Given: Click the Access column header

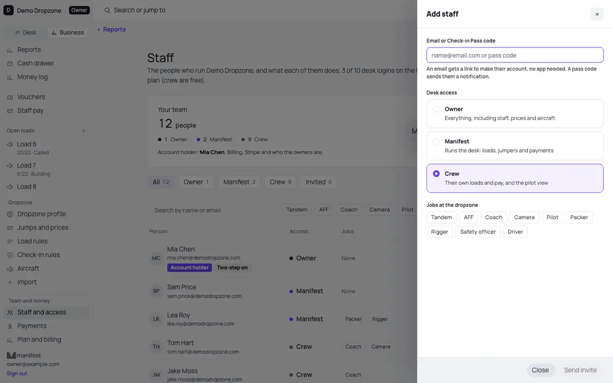Looking at the screenshot, I should (299, 231).
